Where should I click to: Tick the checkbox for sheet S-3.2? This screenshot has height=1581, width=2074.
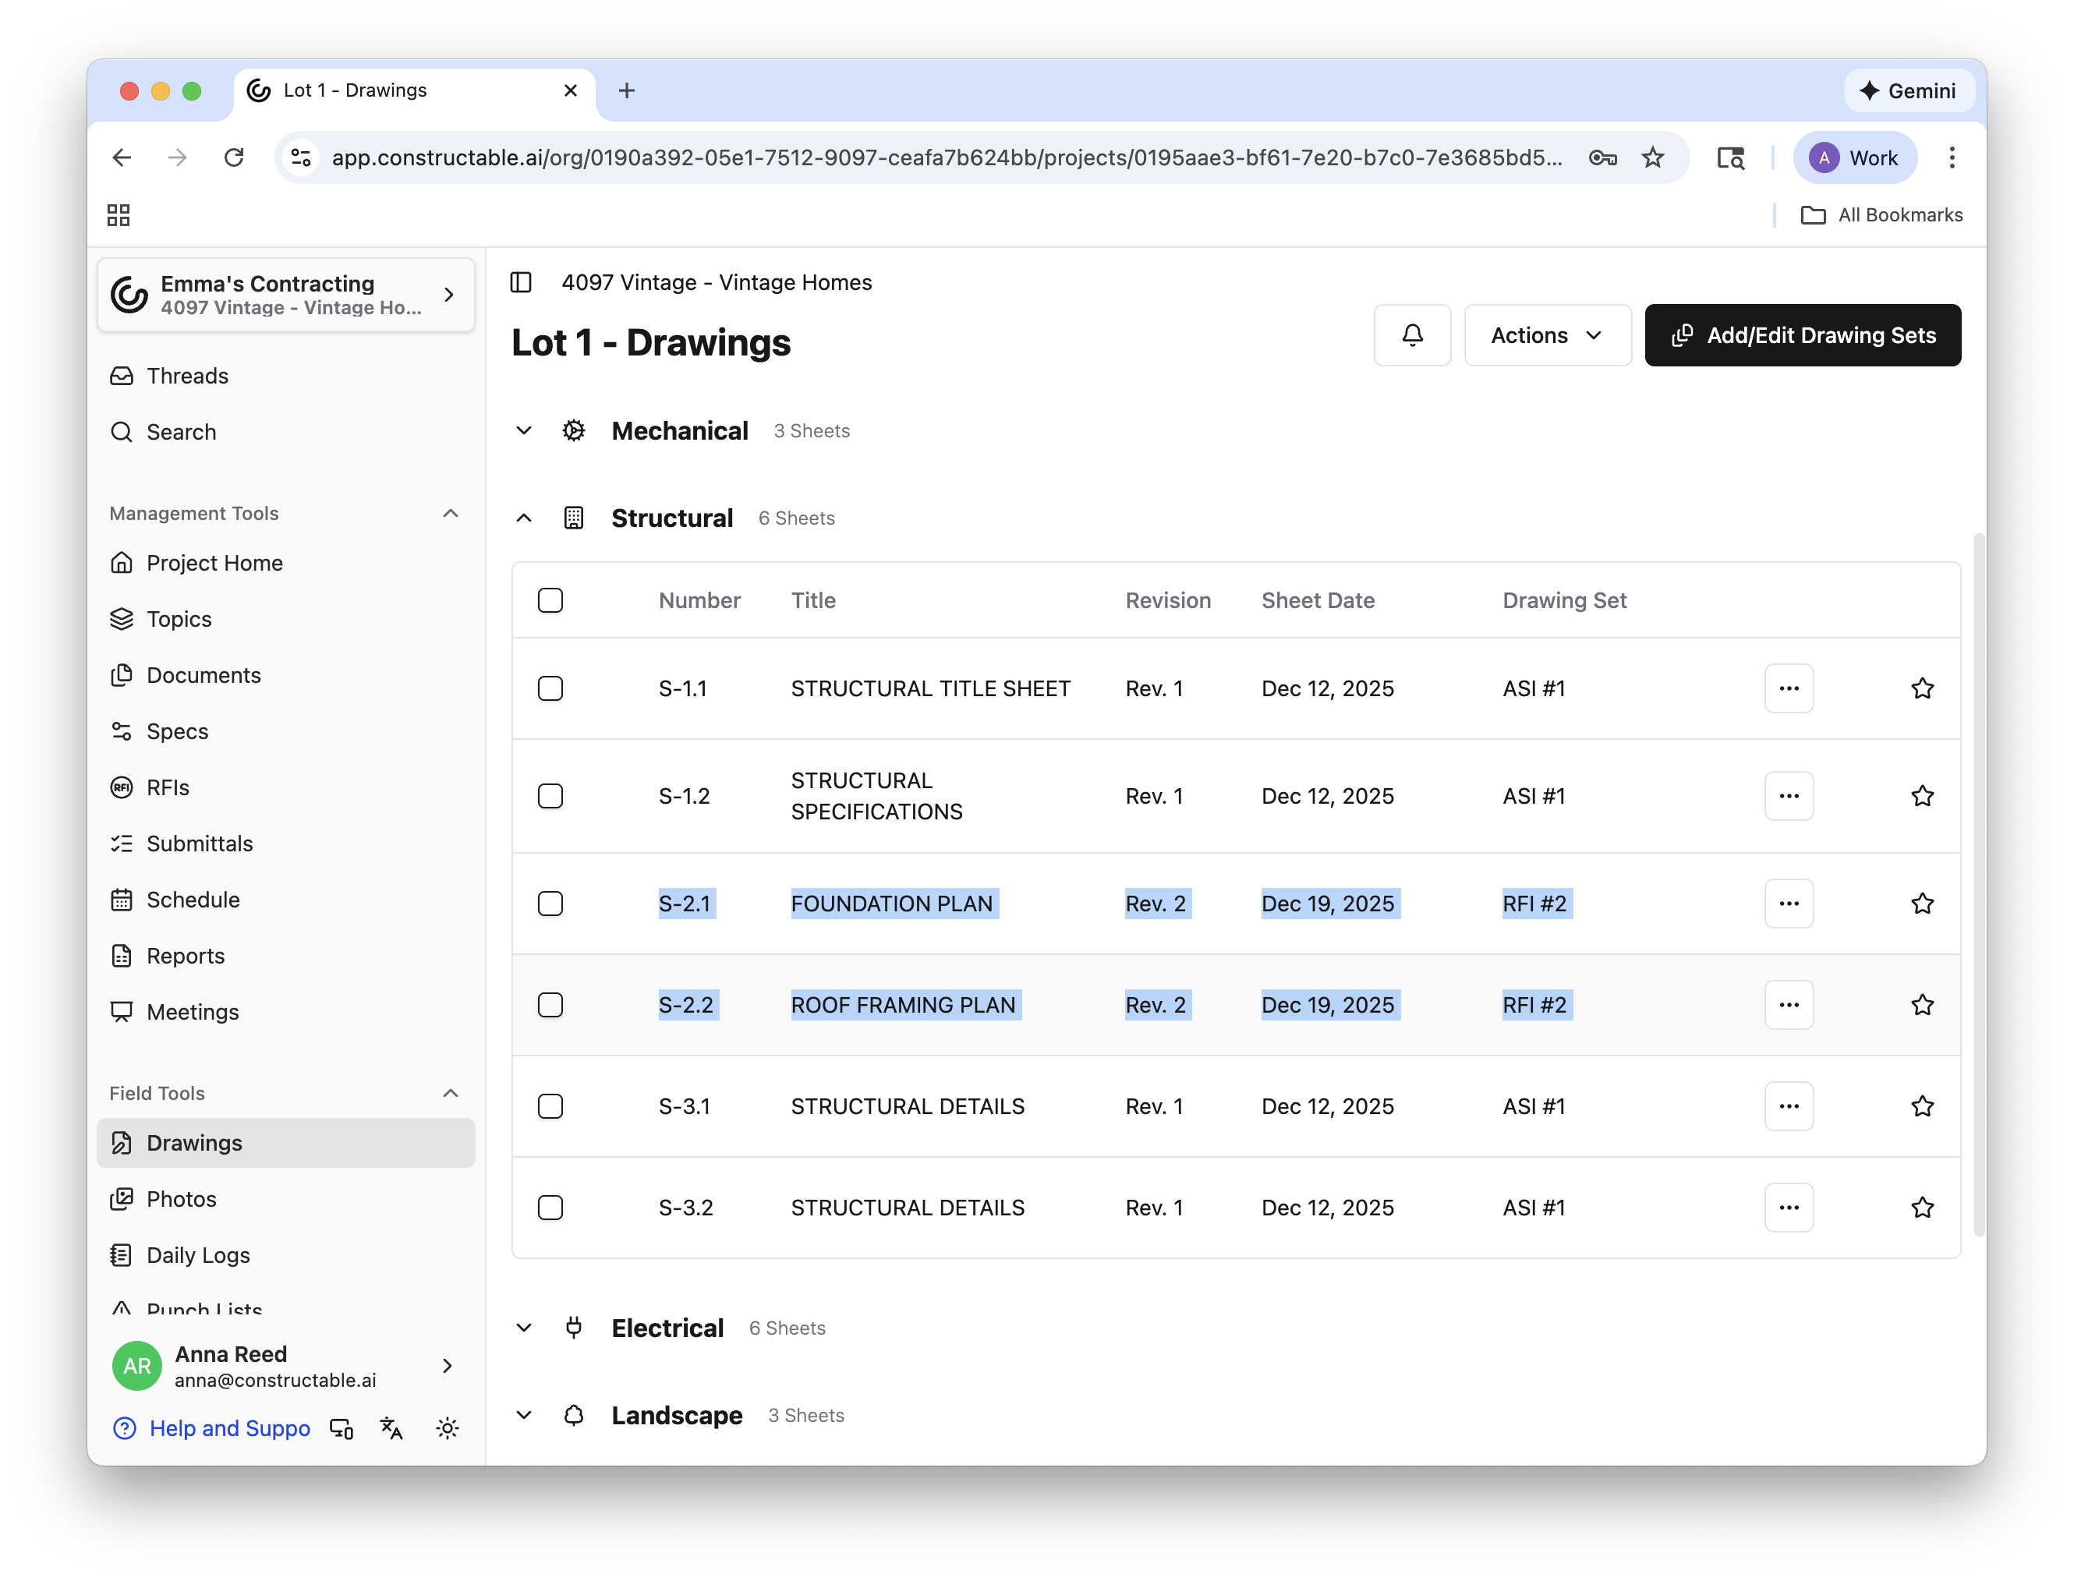click(550, 1208)
